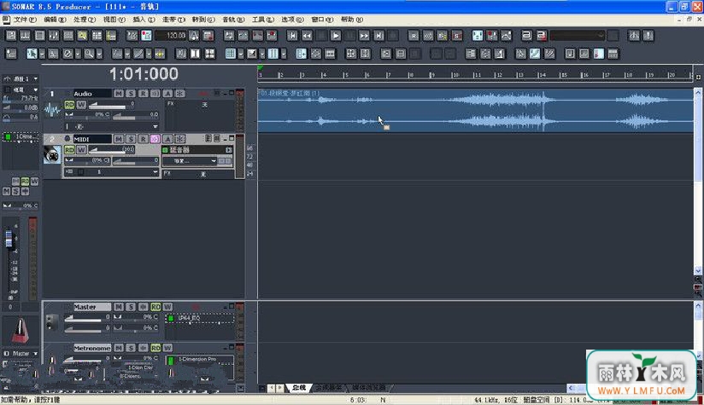Toggle automation write W on MIDI track
The width and height of the screenshot is (704, 405).
(x=81, y=149)
